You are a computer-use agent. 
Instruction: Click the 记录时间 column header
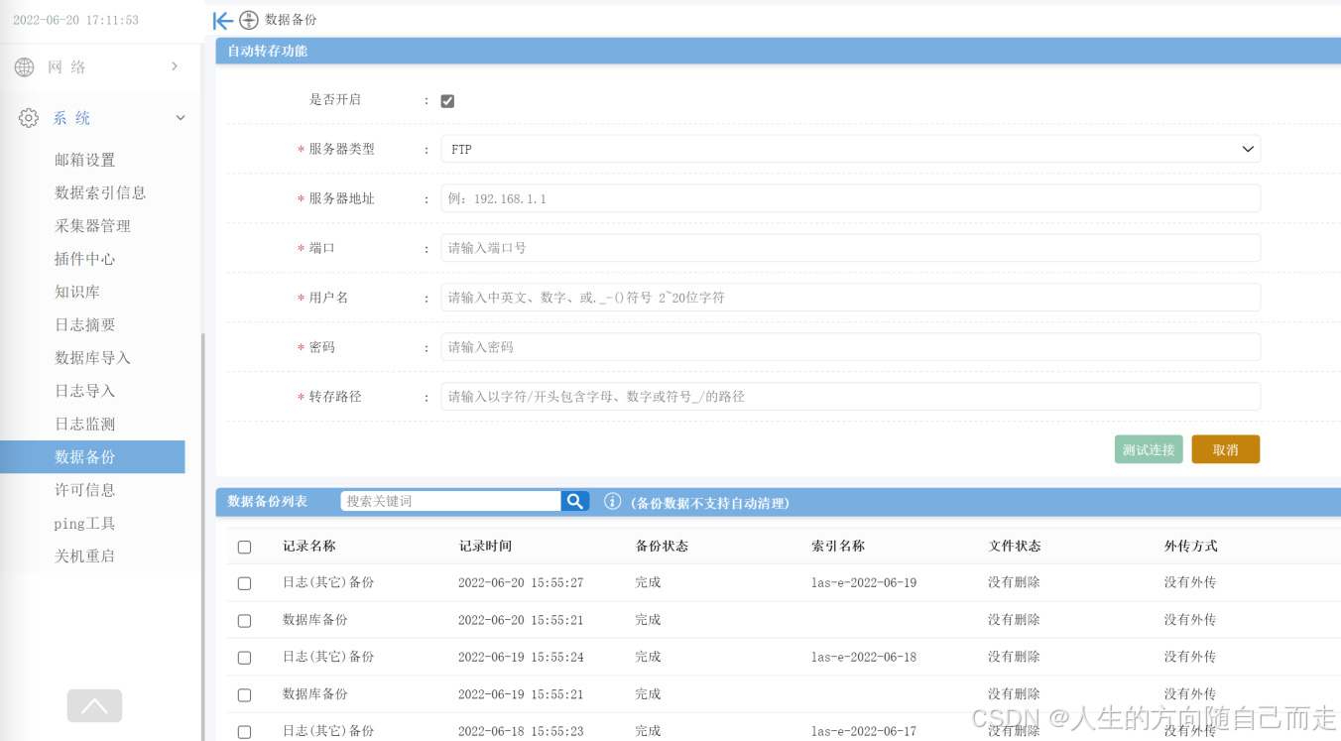pos(485,547)
